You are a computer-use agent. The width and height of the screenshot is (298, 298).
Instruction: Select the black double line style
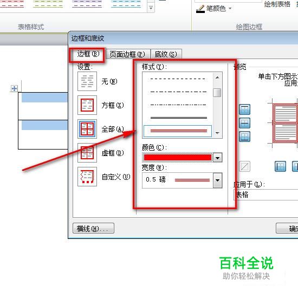point(178,118)
